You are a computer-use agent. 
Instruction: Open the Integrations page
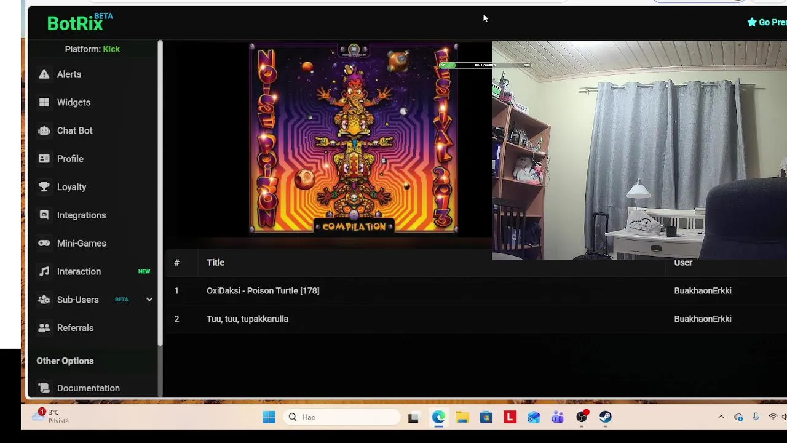[x=81, y=215]
